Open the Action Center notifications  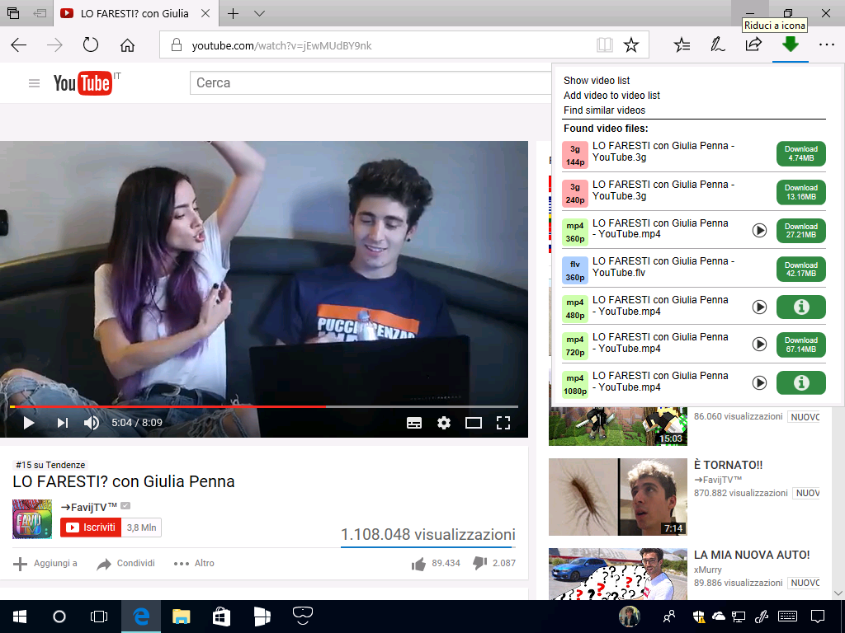click(818, 617)
